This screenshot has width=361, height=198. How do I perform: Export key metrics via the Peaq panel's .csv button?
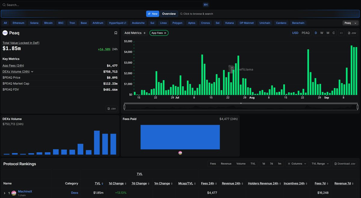(x=111, y=108)
